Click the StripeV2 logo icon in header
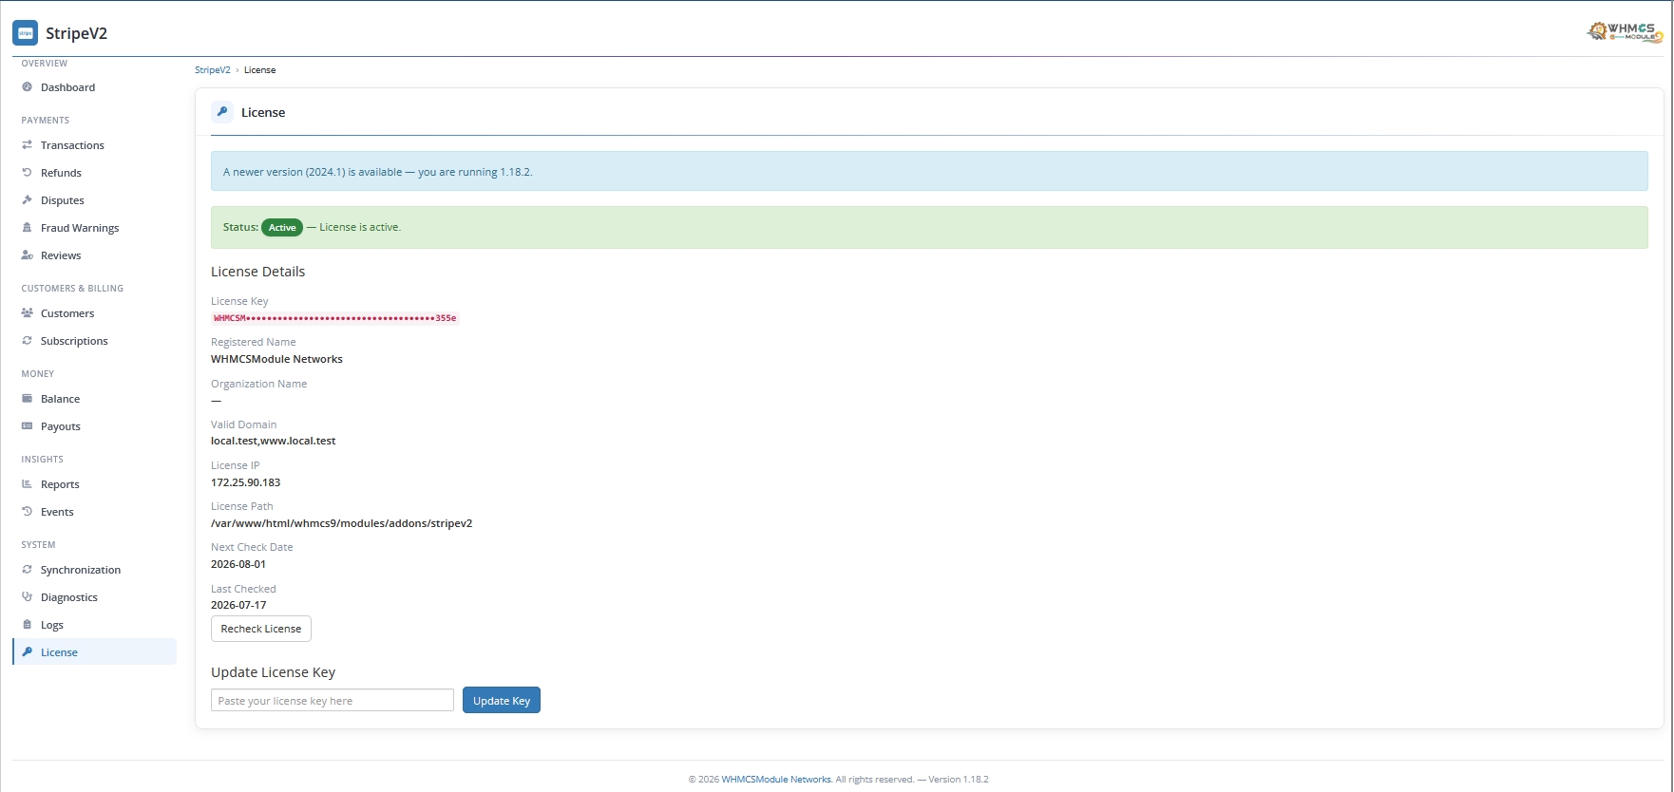The image size is (1674, 792). tap(25, 33)
